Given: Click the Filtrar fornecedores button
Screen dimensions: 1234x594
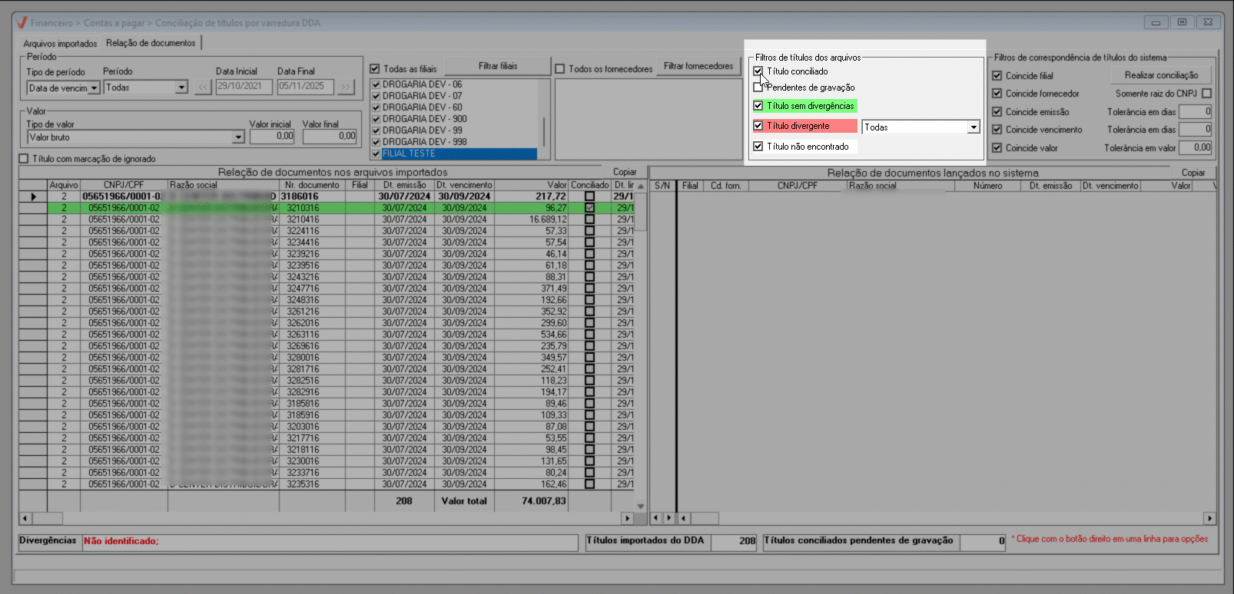Looking at the screenshot, I should pyautogui.click(x=698, y=67).
